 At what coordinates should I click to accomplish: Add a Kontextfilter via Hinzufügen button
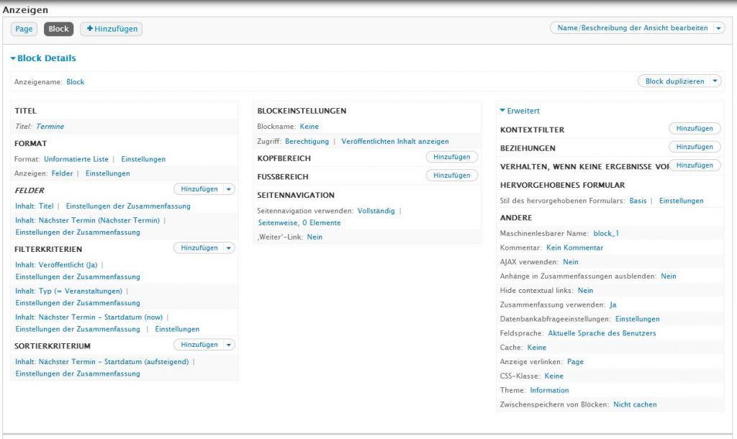click(x=695, y=129)
